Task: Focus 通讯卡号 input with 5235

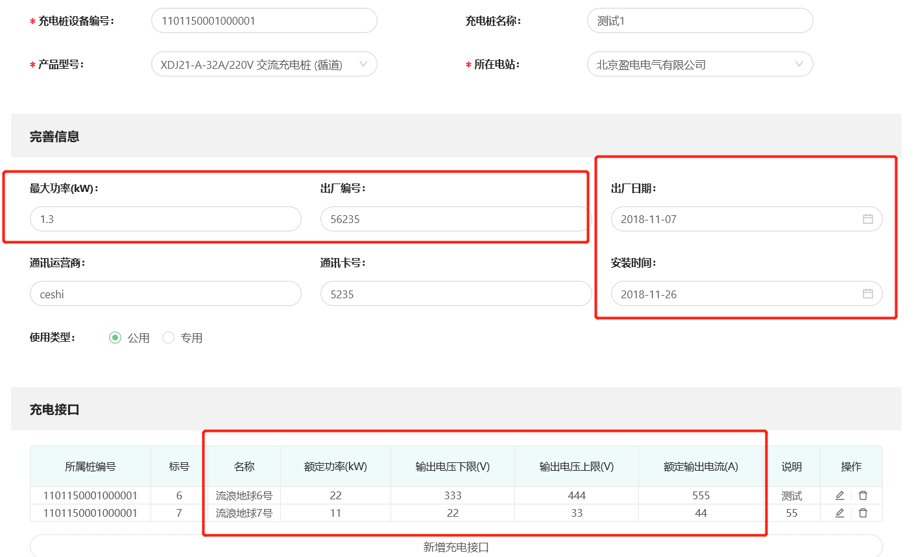Action: coord(456,294)
